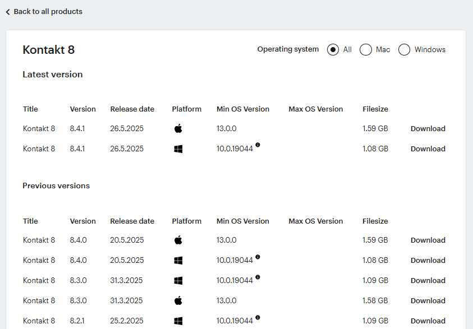Click Windows icon in the 8.4.0 row

(x=178, y=261)
